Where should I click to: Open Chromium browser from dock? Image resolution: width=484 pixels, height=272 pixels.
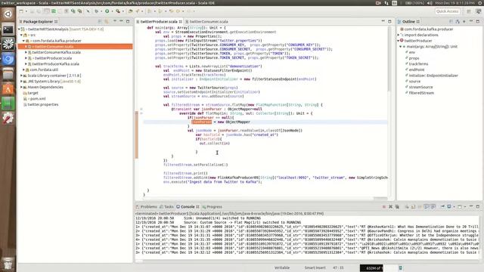tap(8, 59)
